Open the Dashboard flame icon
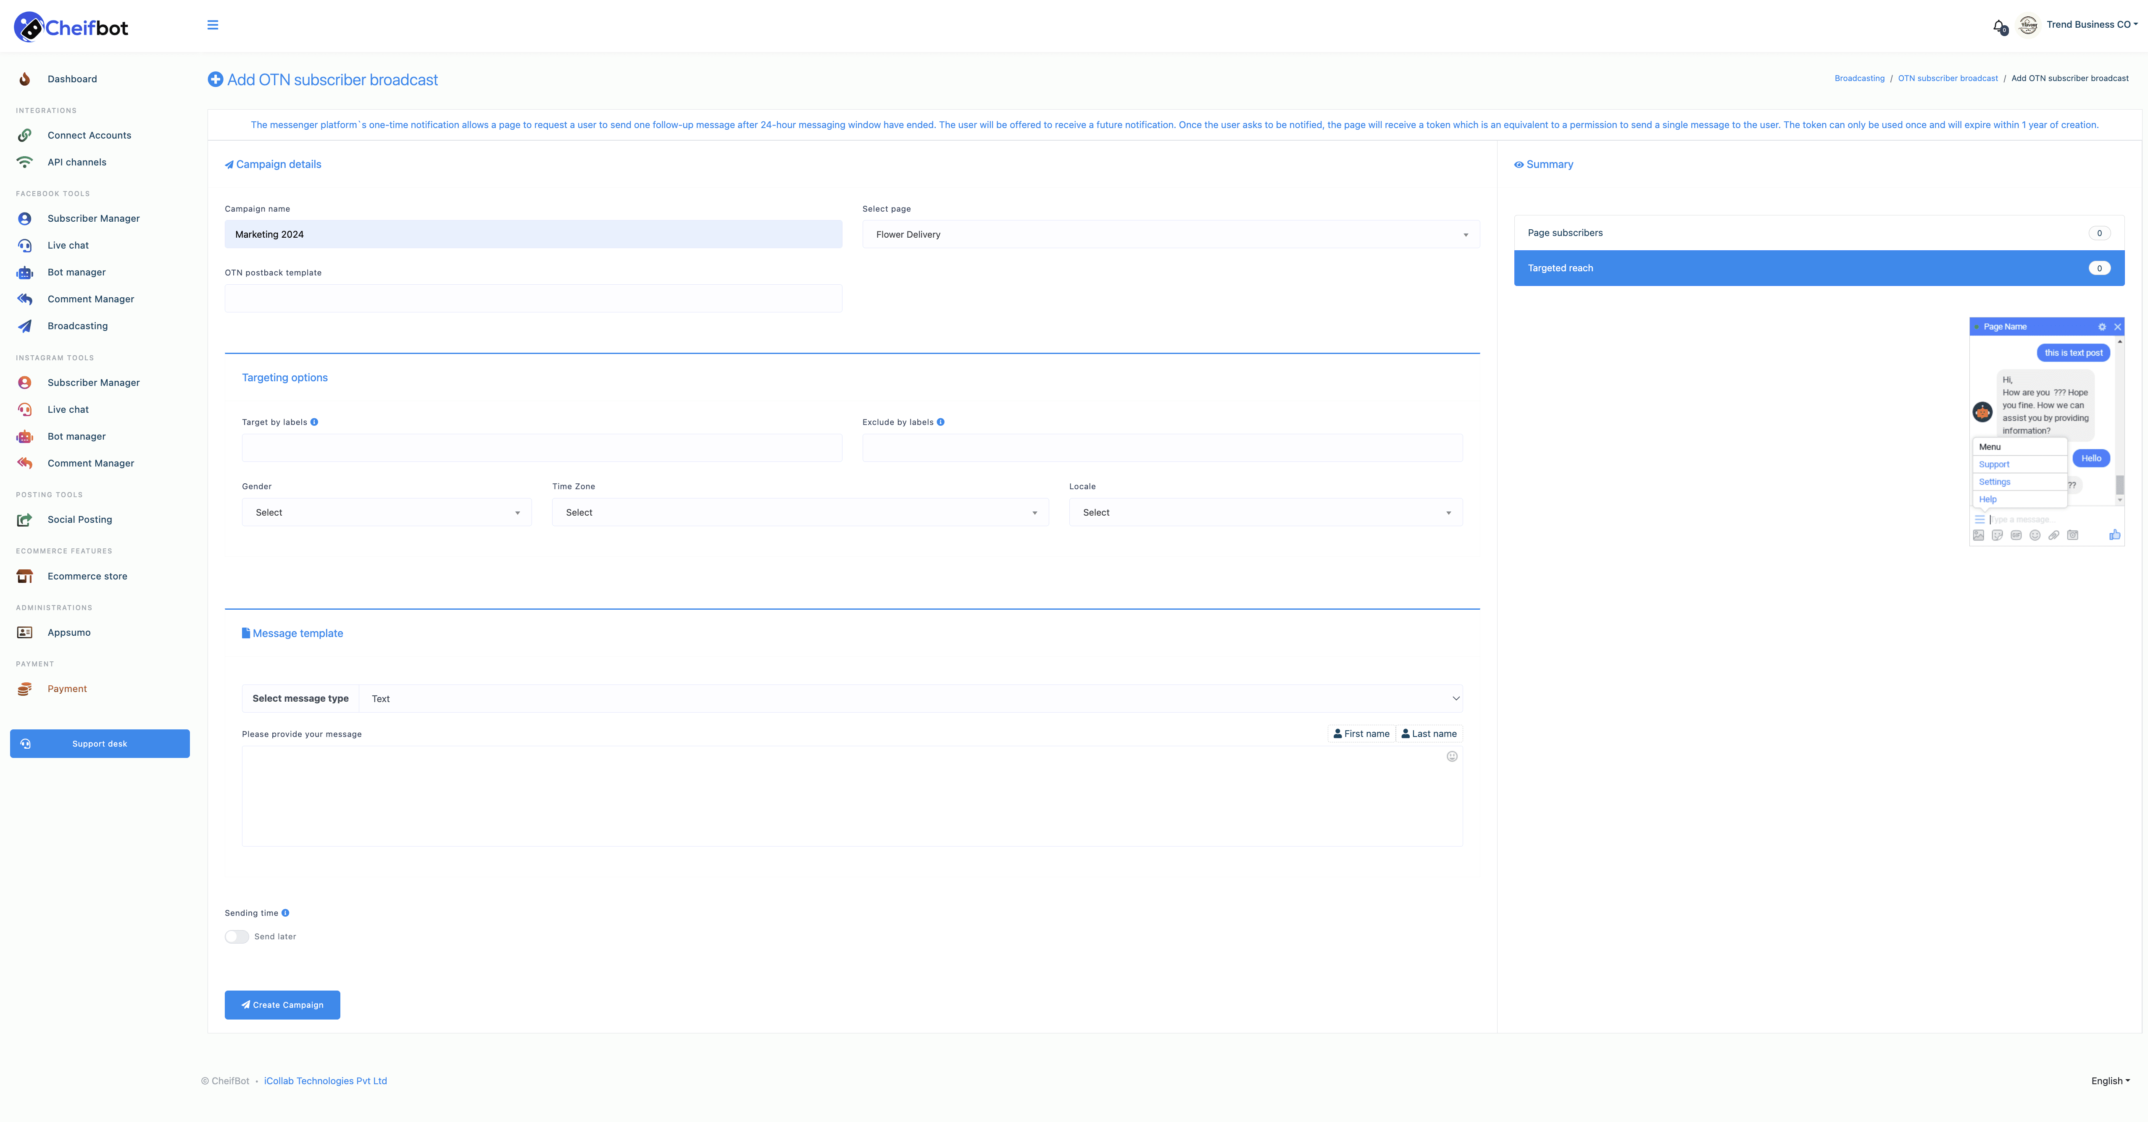 [25, 79]
